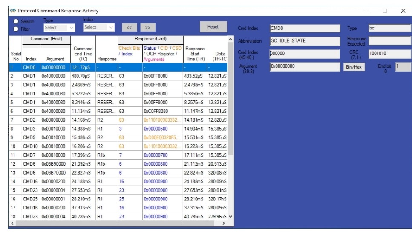Click the Delta (TR-TC) column header

[x=217, y=49]
